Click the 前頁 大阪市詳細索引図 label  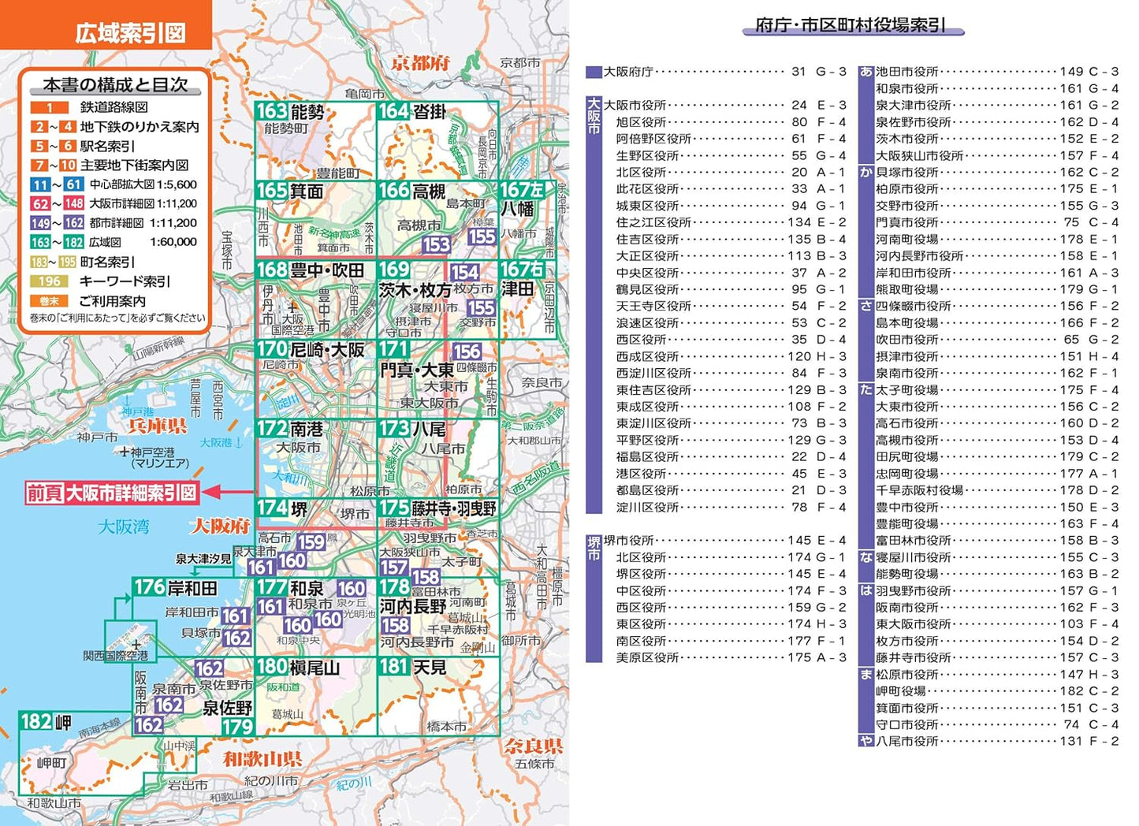[x=111, y=493]
